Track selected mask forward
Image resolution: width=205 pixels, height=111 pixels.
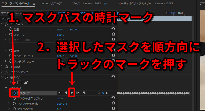tap(72, 93)
